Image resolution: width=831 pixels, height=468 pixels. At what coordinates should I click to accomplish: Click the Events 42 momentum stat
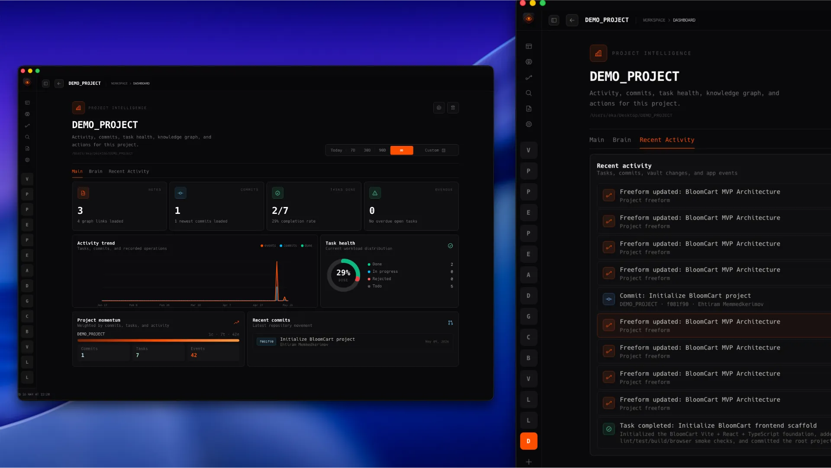click(x=213, y=352)
